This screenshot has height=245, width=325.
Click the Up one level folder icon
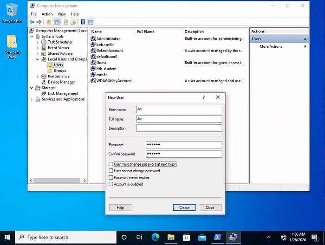[x=49, y=22]
